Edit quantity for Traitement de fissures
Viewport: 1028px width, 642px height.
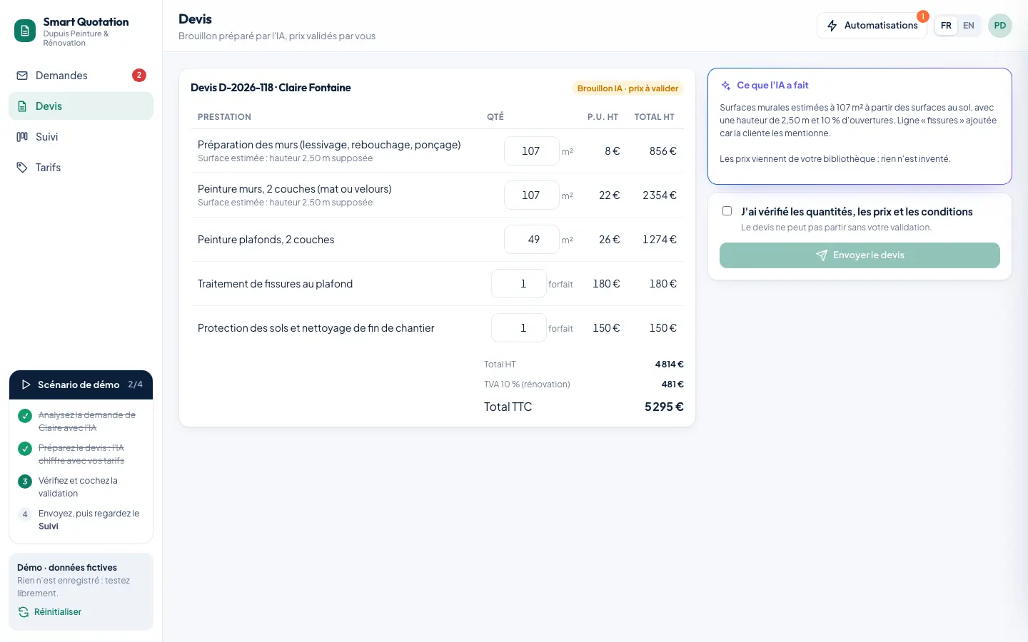click(518, 284)
